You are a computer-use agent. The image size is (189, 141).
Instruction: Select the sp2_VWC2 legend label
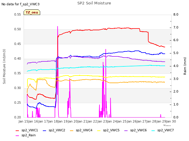(x=57, y=130)
